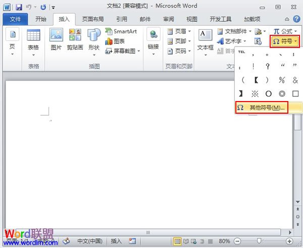Click the zoom out minus button
This screenshot has width=303, height=248.
point(237,241)
